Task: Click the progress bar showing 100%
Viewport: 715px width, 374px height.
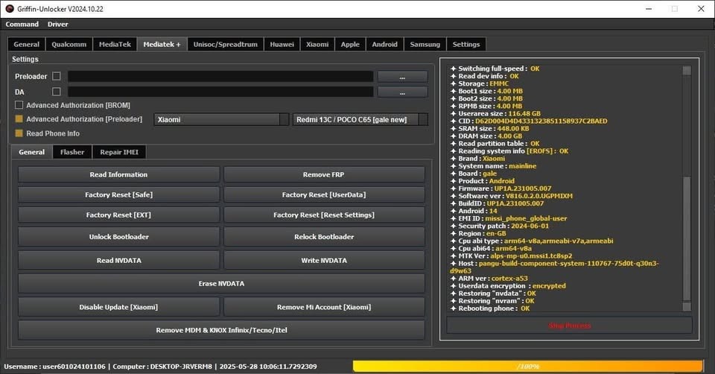Action: point(527,366)
